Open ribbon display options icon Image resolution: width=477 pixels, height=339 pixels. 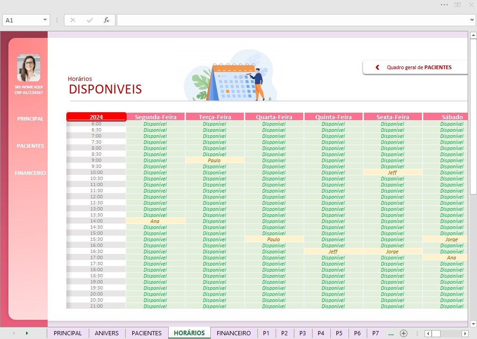(x=457, y=5)
